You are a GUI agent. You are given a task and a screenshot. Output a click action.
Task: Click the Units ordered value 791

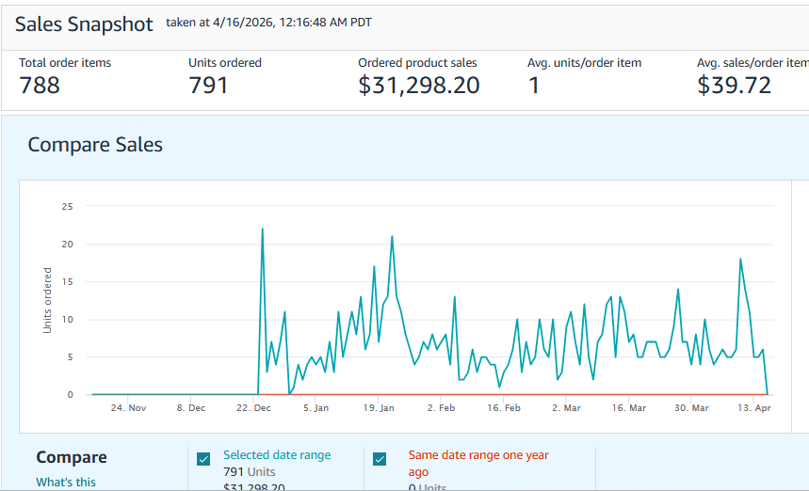[x=208, y=86]
